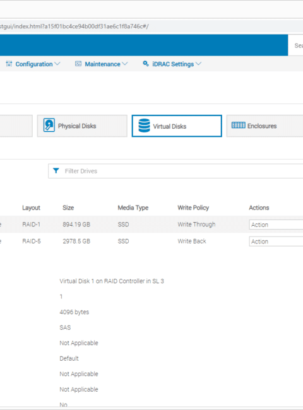Click the SAS value
Screen dimensions: 303x410
click(65, 327)
